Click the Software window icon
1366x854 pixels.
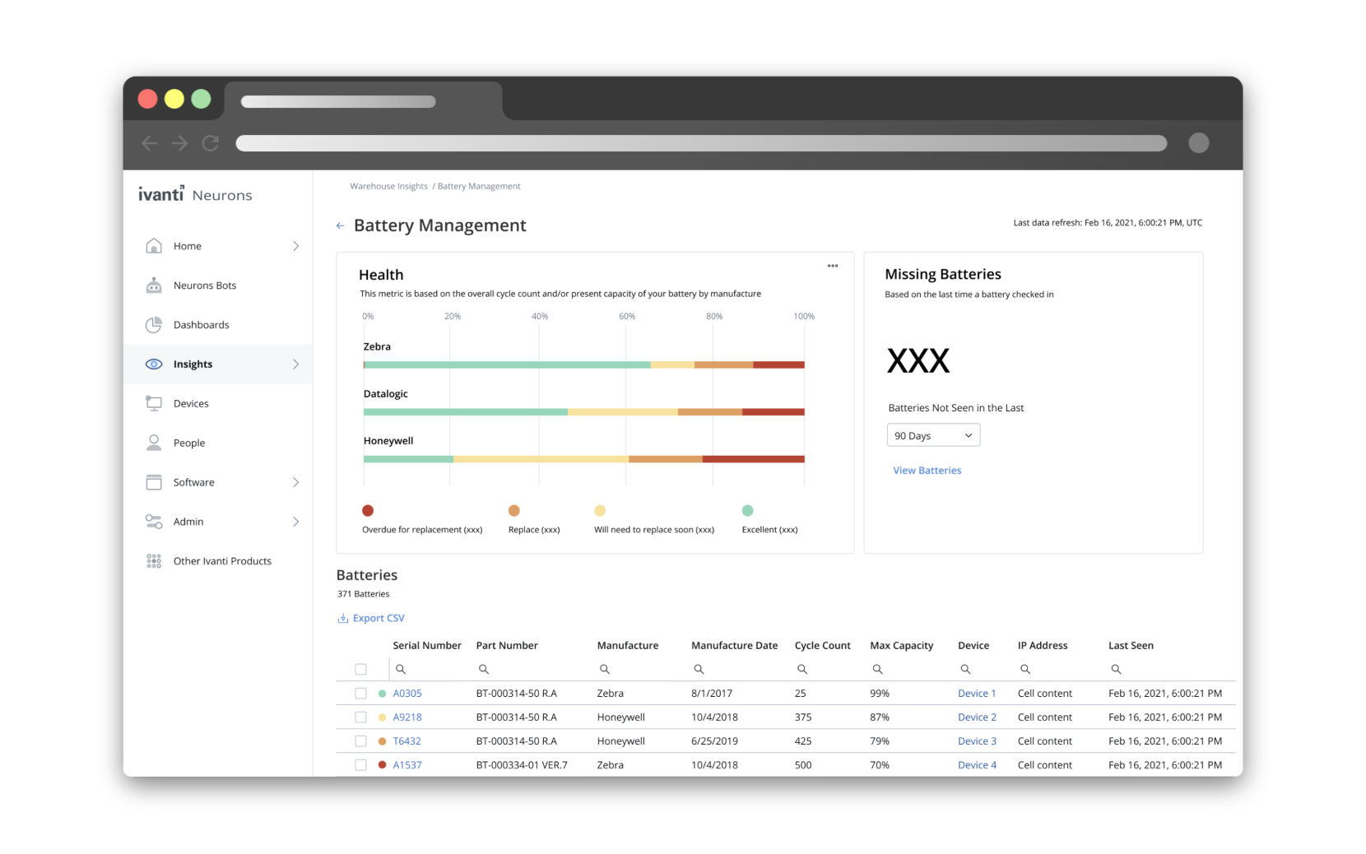point(154,482)
